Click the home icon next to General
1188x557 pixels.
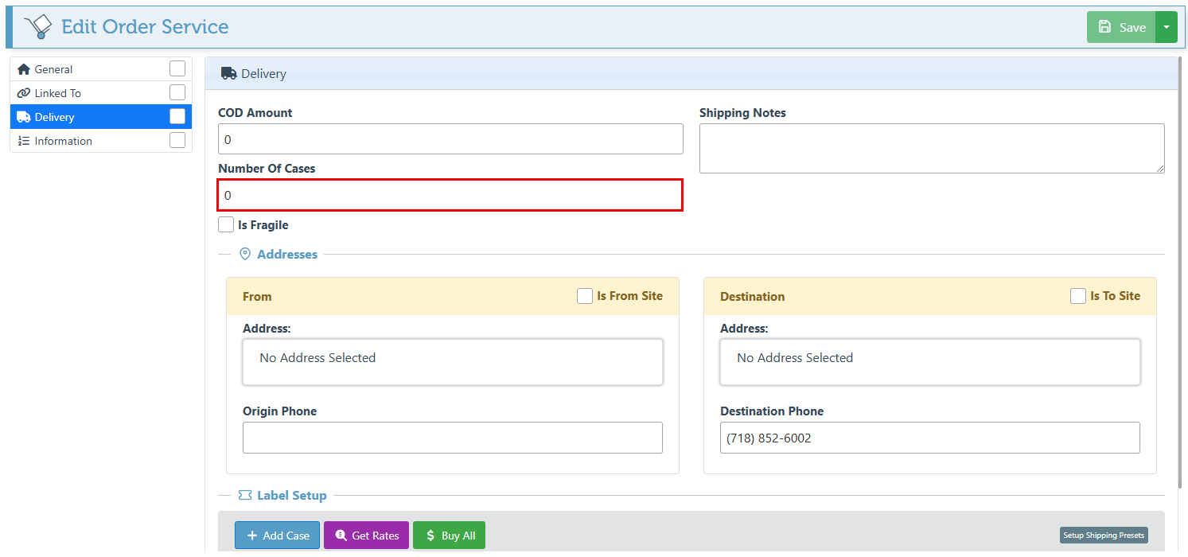(x=24, y=69)
